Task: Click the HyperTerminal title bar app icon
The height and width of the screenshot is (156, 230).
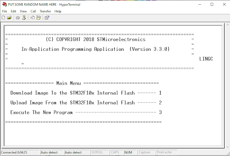Action: [5, 4]
